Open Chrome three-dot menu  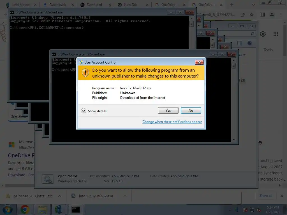(281, 15)
